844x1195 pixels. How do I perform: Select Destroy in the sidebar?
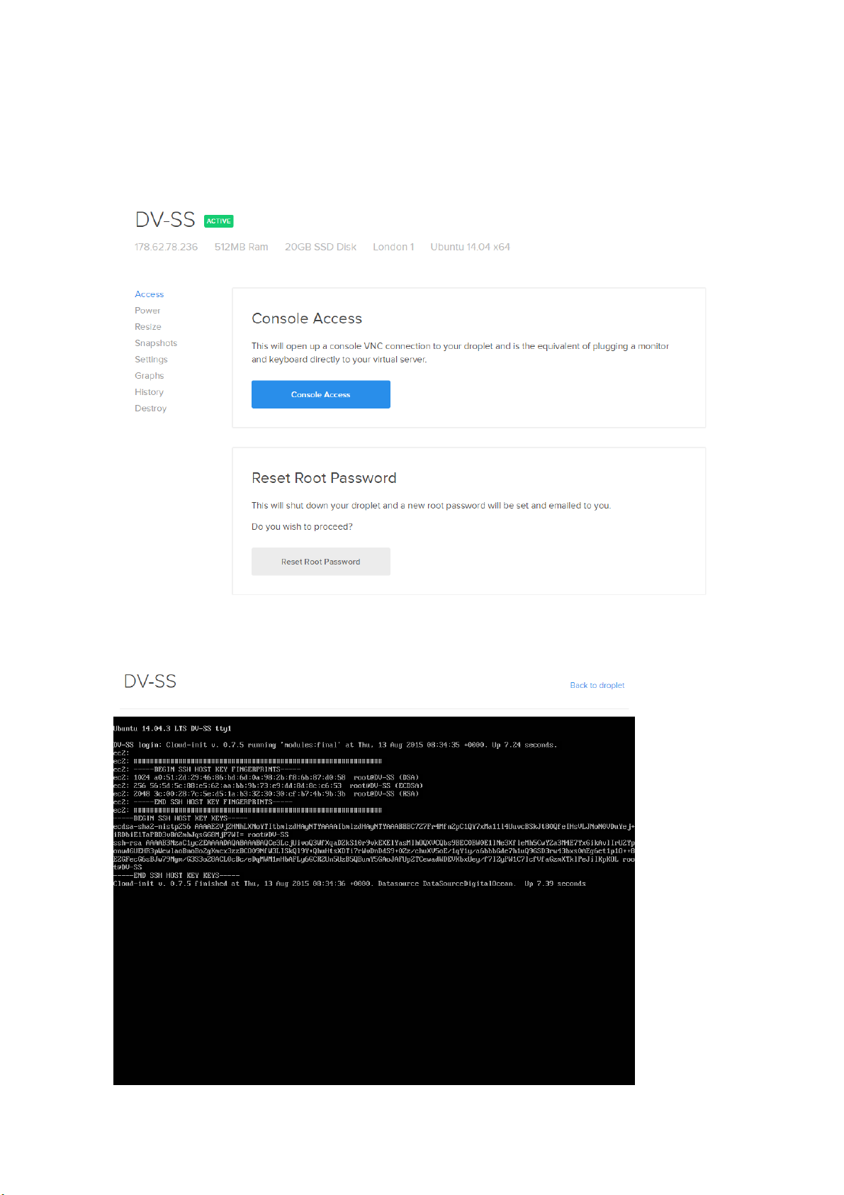[150, 408]
